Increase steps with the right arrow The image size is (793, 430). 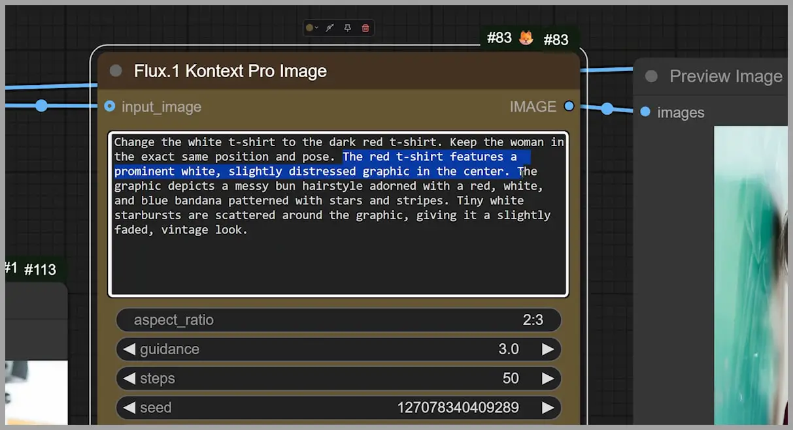(548, 378)
